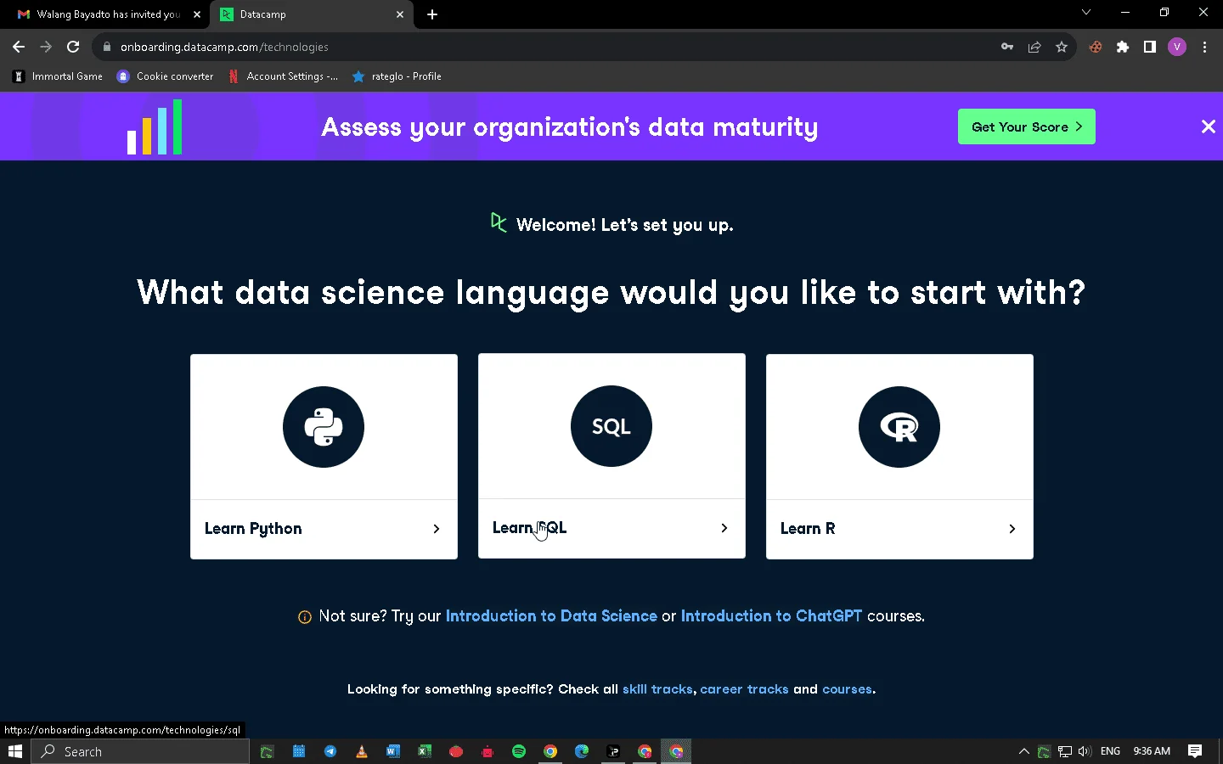The height and width of the screenshot is (764, 1223).
Task: Close the Datacamp tab
Action: (400, 14)
